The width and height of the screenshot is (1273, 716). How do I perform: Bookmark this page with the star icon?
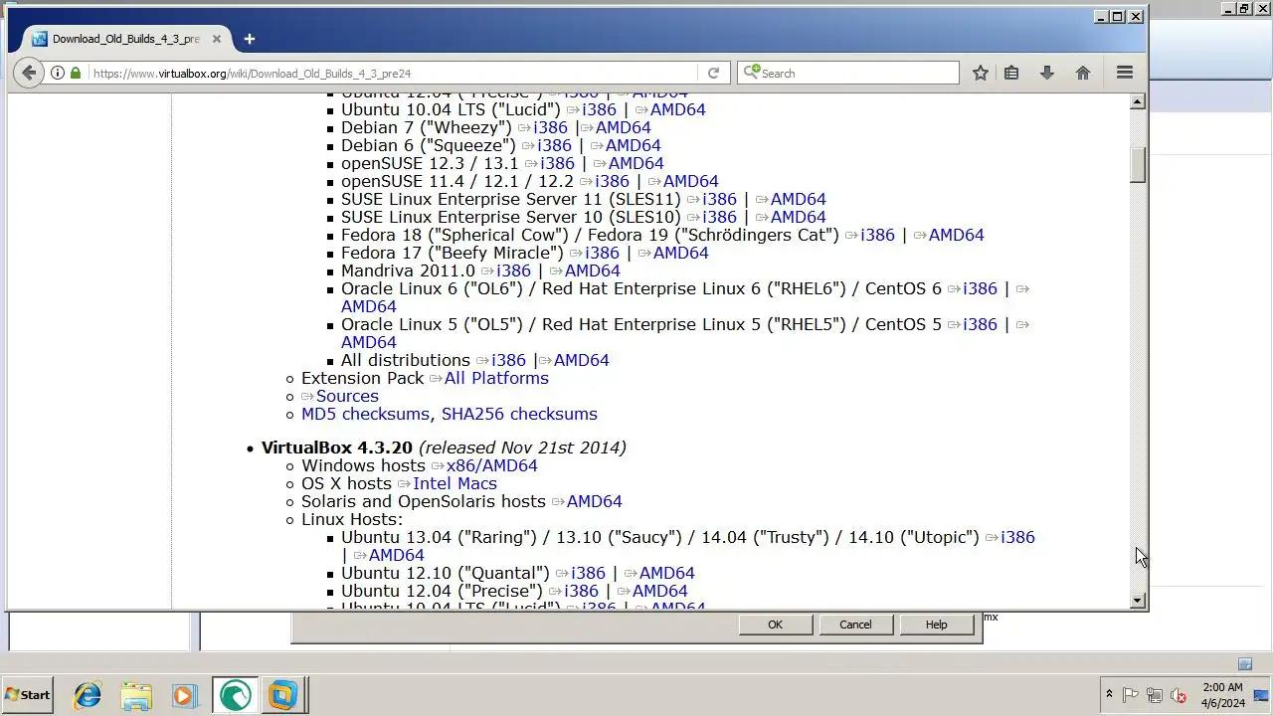(x=981, y=73)
